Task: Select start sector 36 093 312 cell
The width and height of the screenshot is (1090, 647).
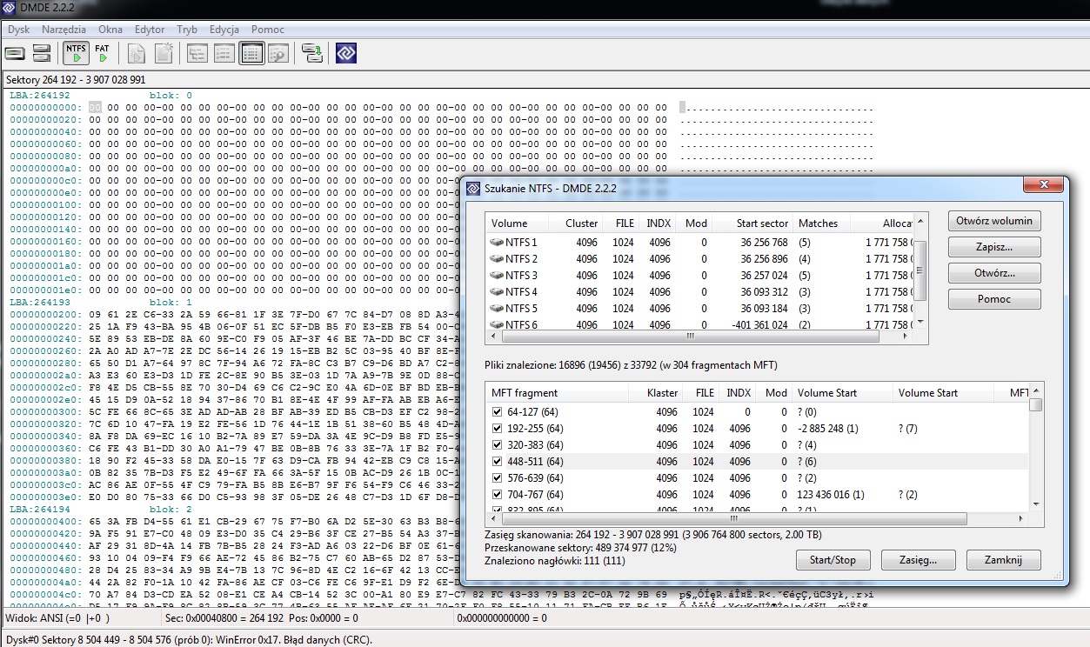Action: tap(764, 292)
